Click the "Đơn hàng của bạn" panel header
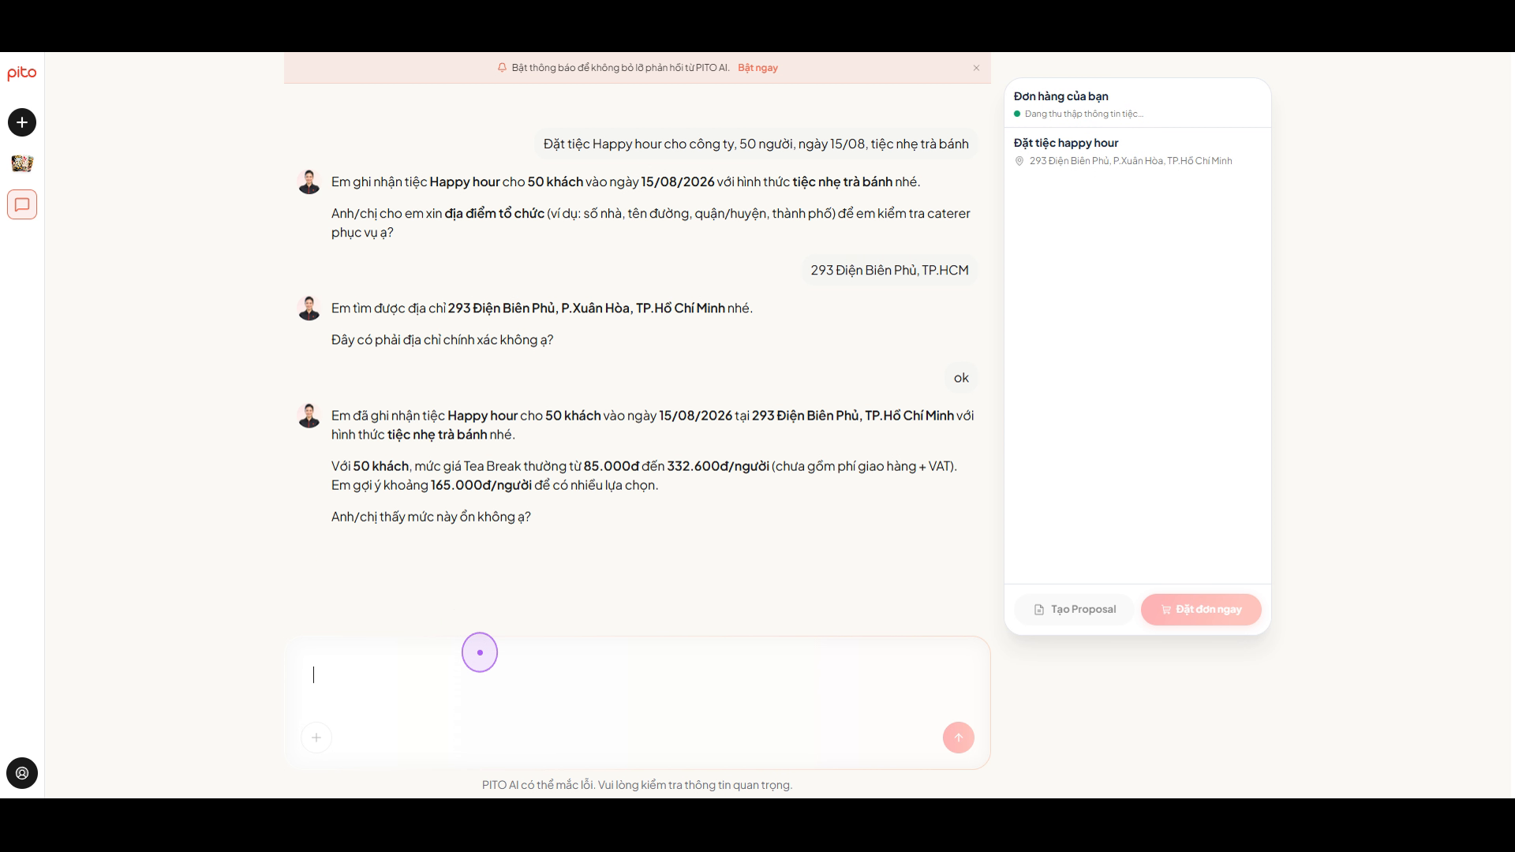The height and width of the screenshot is (852, 1515). (x=1060, y=96)
